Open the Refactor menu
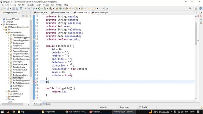 [21, 5]
